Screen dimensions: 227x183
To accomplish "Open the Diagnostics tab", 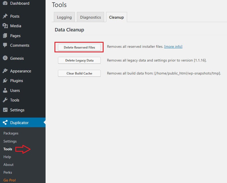I will point(90,17).
